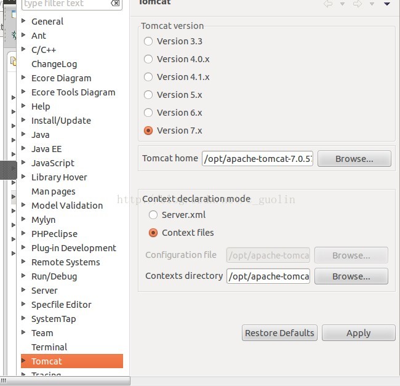
Task: Select SystemTap in the preferences tree
Action: (54, 319)
